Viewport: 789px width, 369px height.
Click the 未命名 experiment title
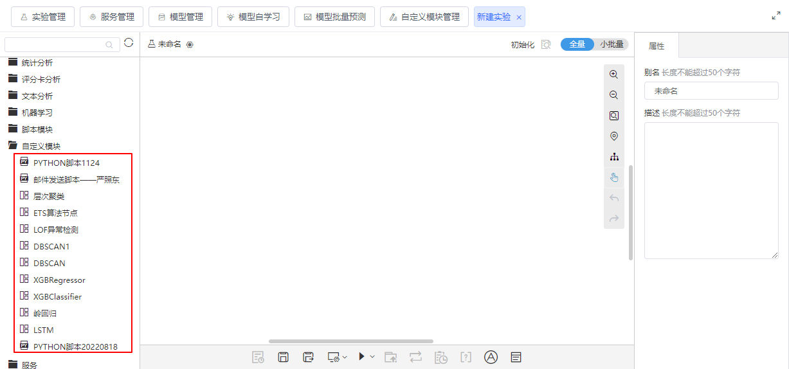tap(170, 44)
